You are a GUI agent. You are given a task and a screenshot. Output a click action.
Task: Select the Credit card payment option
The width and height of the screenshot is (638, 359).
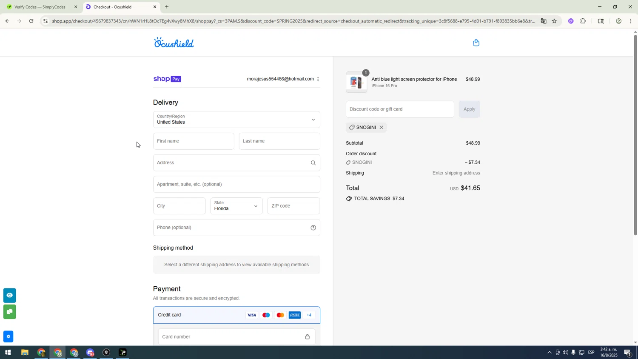[236, 315]
